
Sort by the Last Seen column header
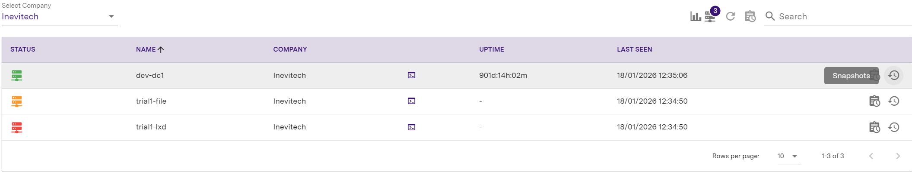[634, 49]
